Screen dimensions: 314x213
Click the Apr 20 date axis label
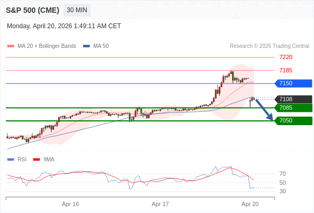[x=250, y=204]
